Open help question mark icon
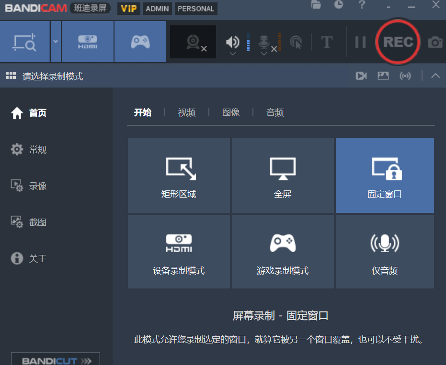The image size is (446, 365). tap(362, 5)
